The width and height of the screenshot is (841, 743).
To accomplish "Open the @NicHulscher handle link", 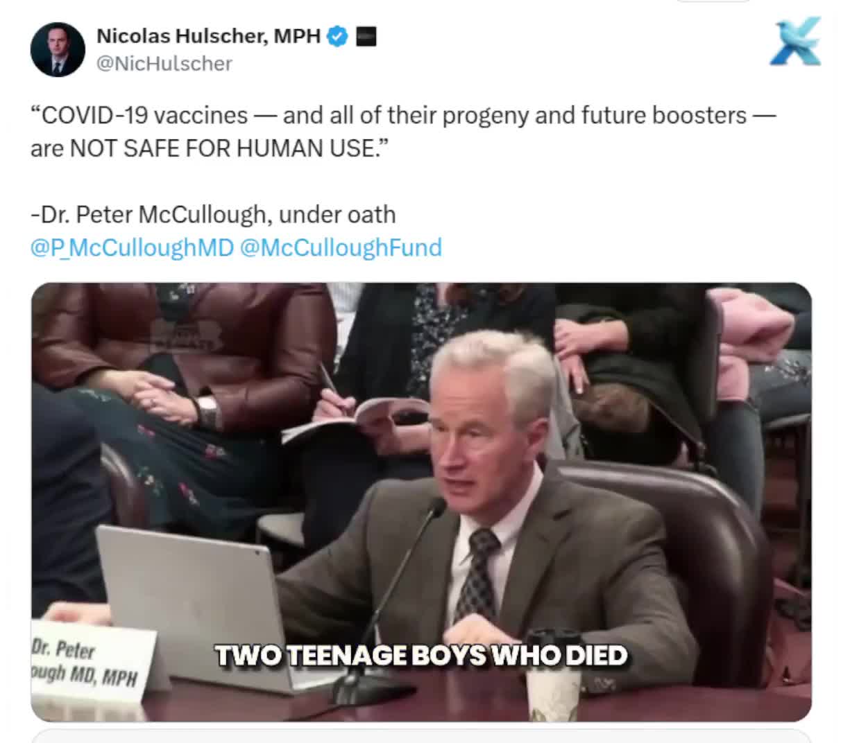I will click(164, 64).
